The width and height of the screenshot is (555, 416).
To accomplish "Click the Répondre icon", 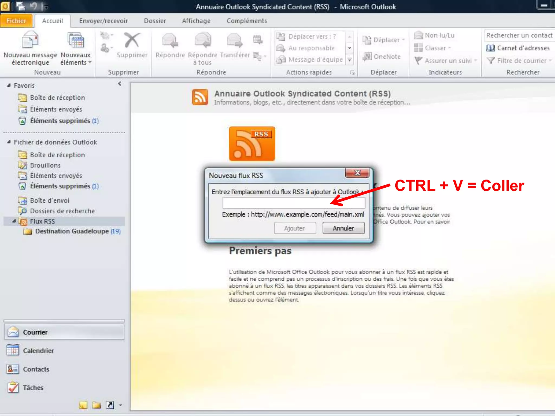I will point(170,41).
